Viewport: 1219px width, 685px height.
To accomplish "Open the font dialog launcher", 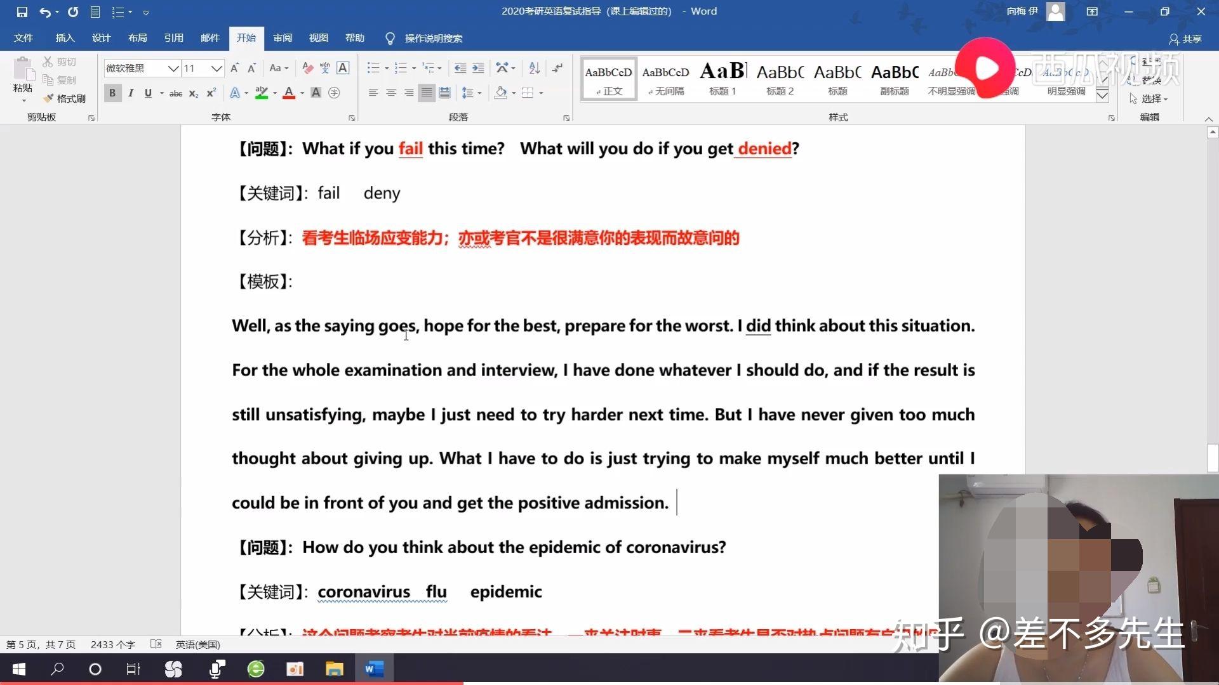I will tap(352, 118).
